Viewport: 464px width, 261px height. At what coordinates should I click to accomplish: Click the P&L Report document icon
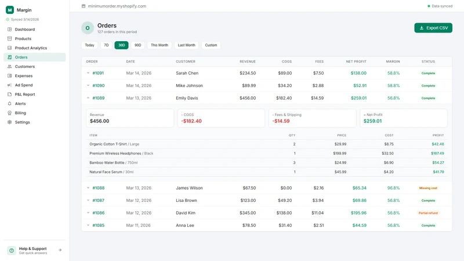pyautogui.click(x=9, y=95)
